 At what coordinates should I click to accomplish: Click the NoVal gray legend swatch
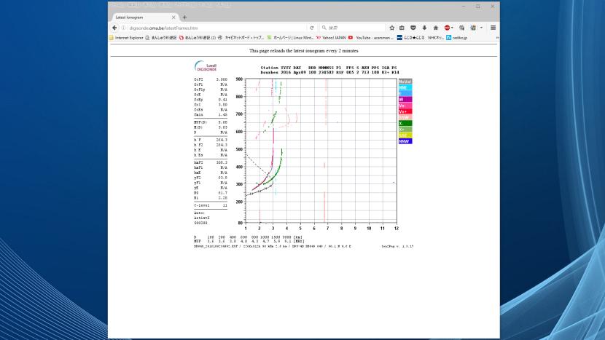point(405,82)
